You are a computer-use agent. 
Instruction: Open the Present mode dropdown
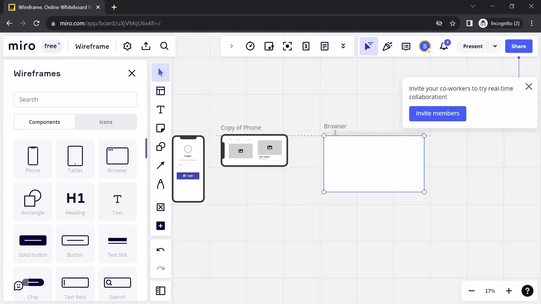(x=495, y=46)
